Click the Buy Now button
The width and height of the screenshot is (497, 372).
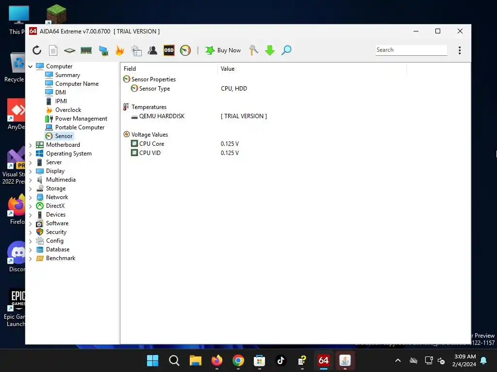tap(222, 50)
